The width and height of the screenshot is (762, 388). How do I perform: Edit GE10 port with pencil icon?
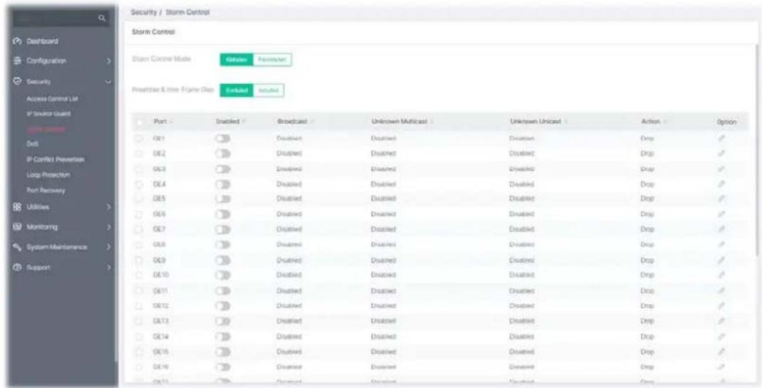[721, 275]
